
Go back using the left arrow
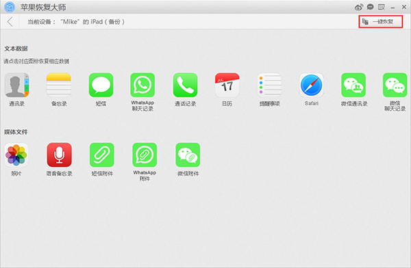pyautogui.click(x=10, y=21)
